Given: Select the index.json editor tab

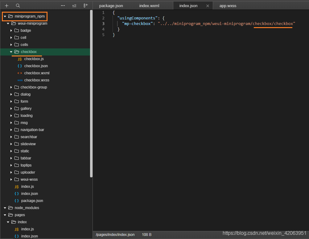Looking at the screenshot, I should point(188,6).
